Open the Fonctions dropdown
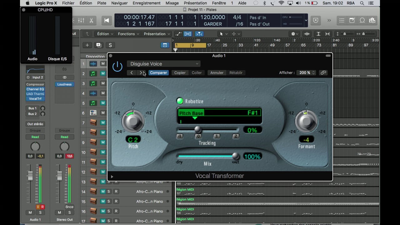The image size is (400, 225). [128, 34]
